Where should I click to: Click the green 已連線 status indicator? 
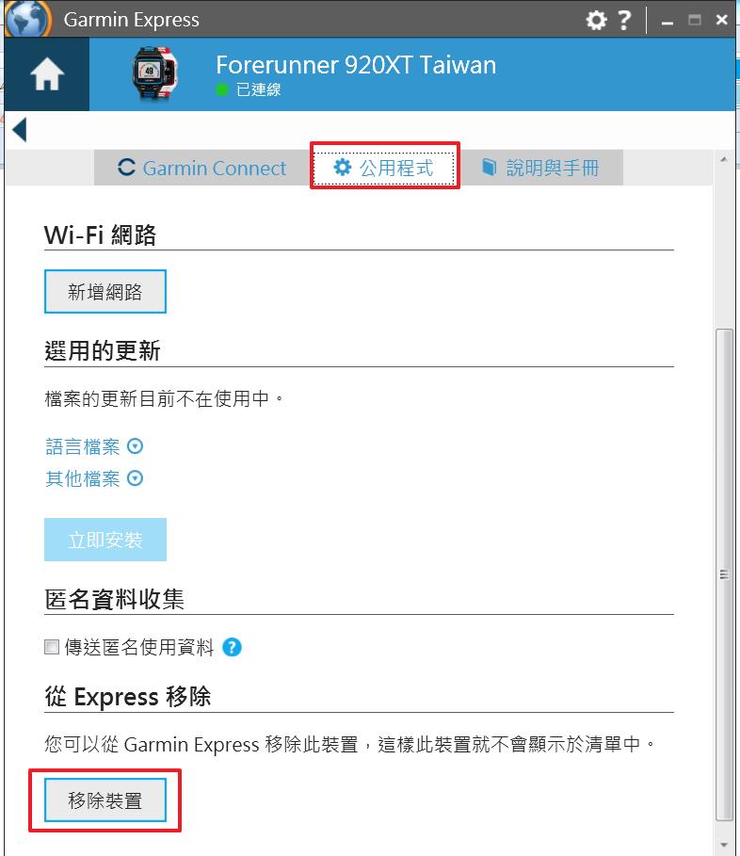222,89
